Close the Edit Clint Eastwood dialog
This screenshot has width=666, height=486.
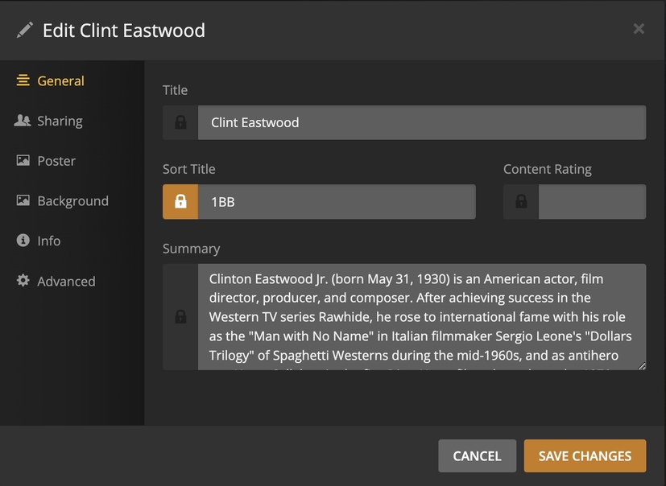pyautogui.click(x=639, y=29)
